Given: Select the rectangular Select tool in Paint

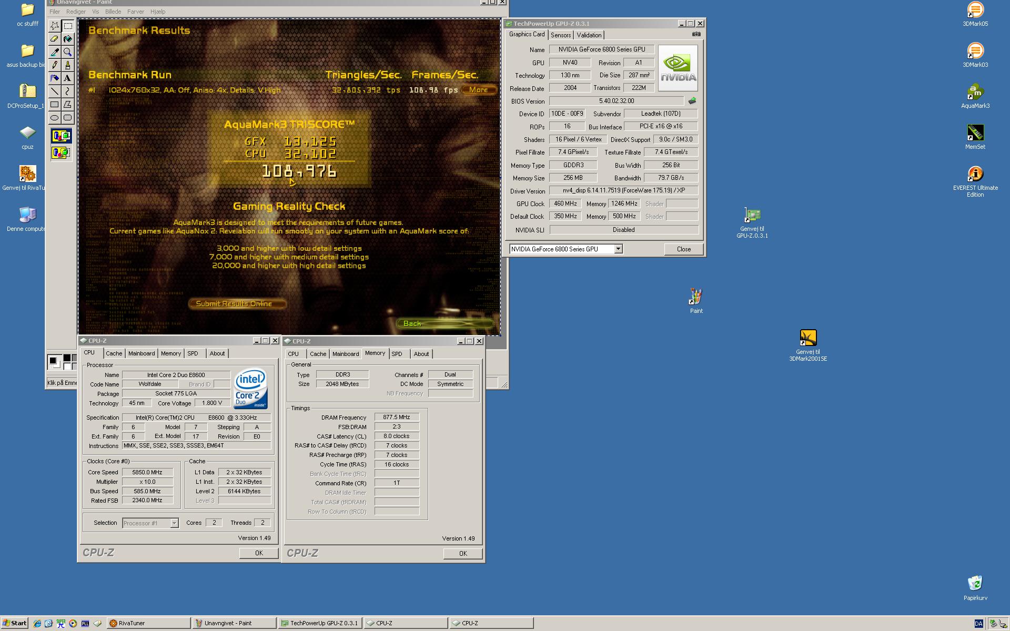Looking at the screenshot, I should tap(68, 26).
